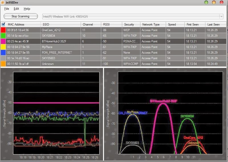Open the Help menu
The image size is (228, 162).
click(27, 9)
